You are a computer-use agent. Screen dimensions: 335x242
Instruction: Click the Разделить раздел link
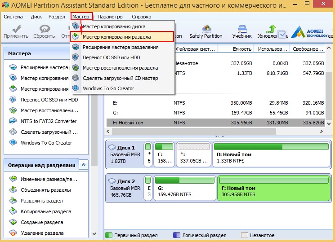click(42, 201)
